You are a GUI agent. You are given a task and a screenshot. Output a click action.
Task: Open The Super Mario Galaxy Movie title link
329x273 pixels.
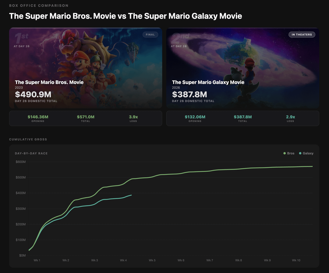coord(208,82)
